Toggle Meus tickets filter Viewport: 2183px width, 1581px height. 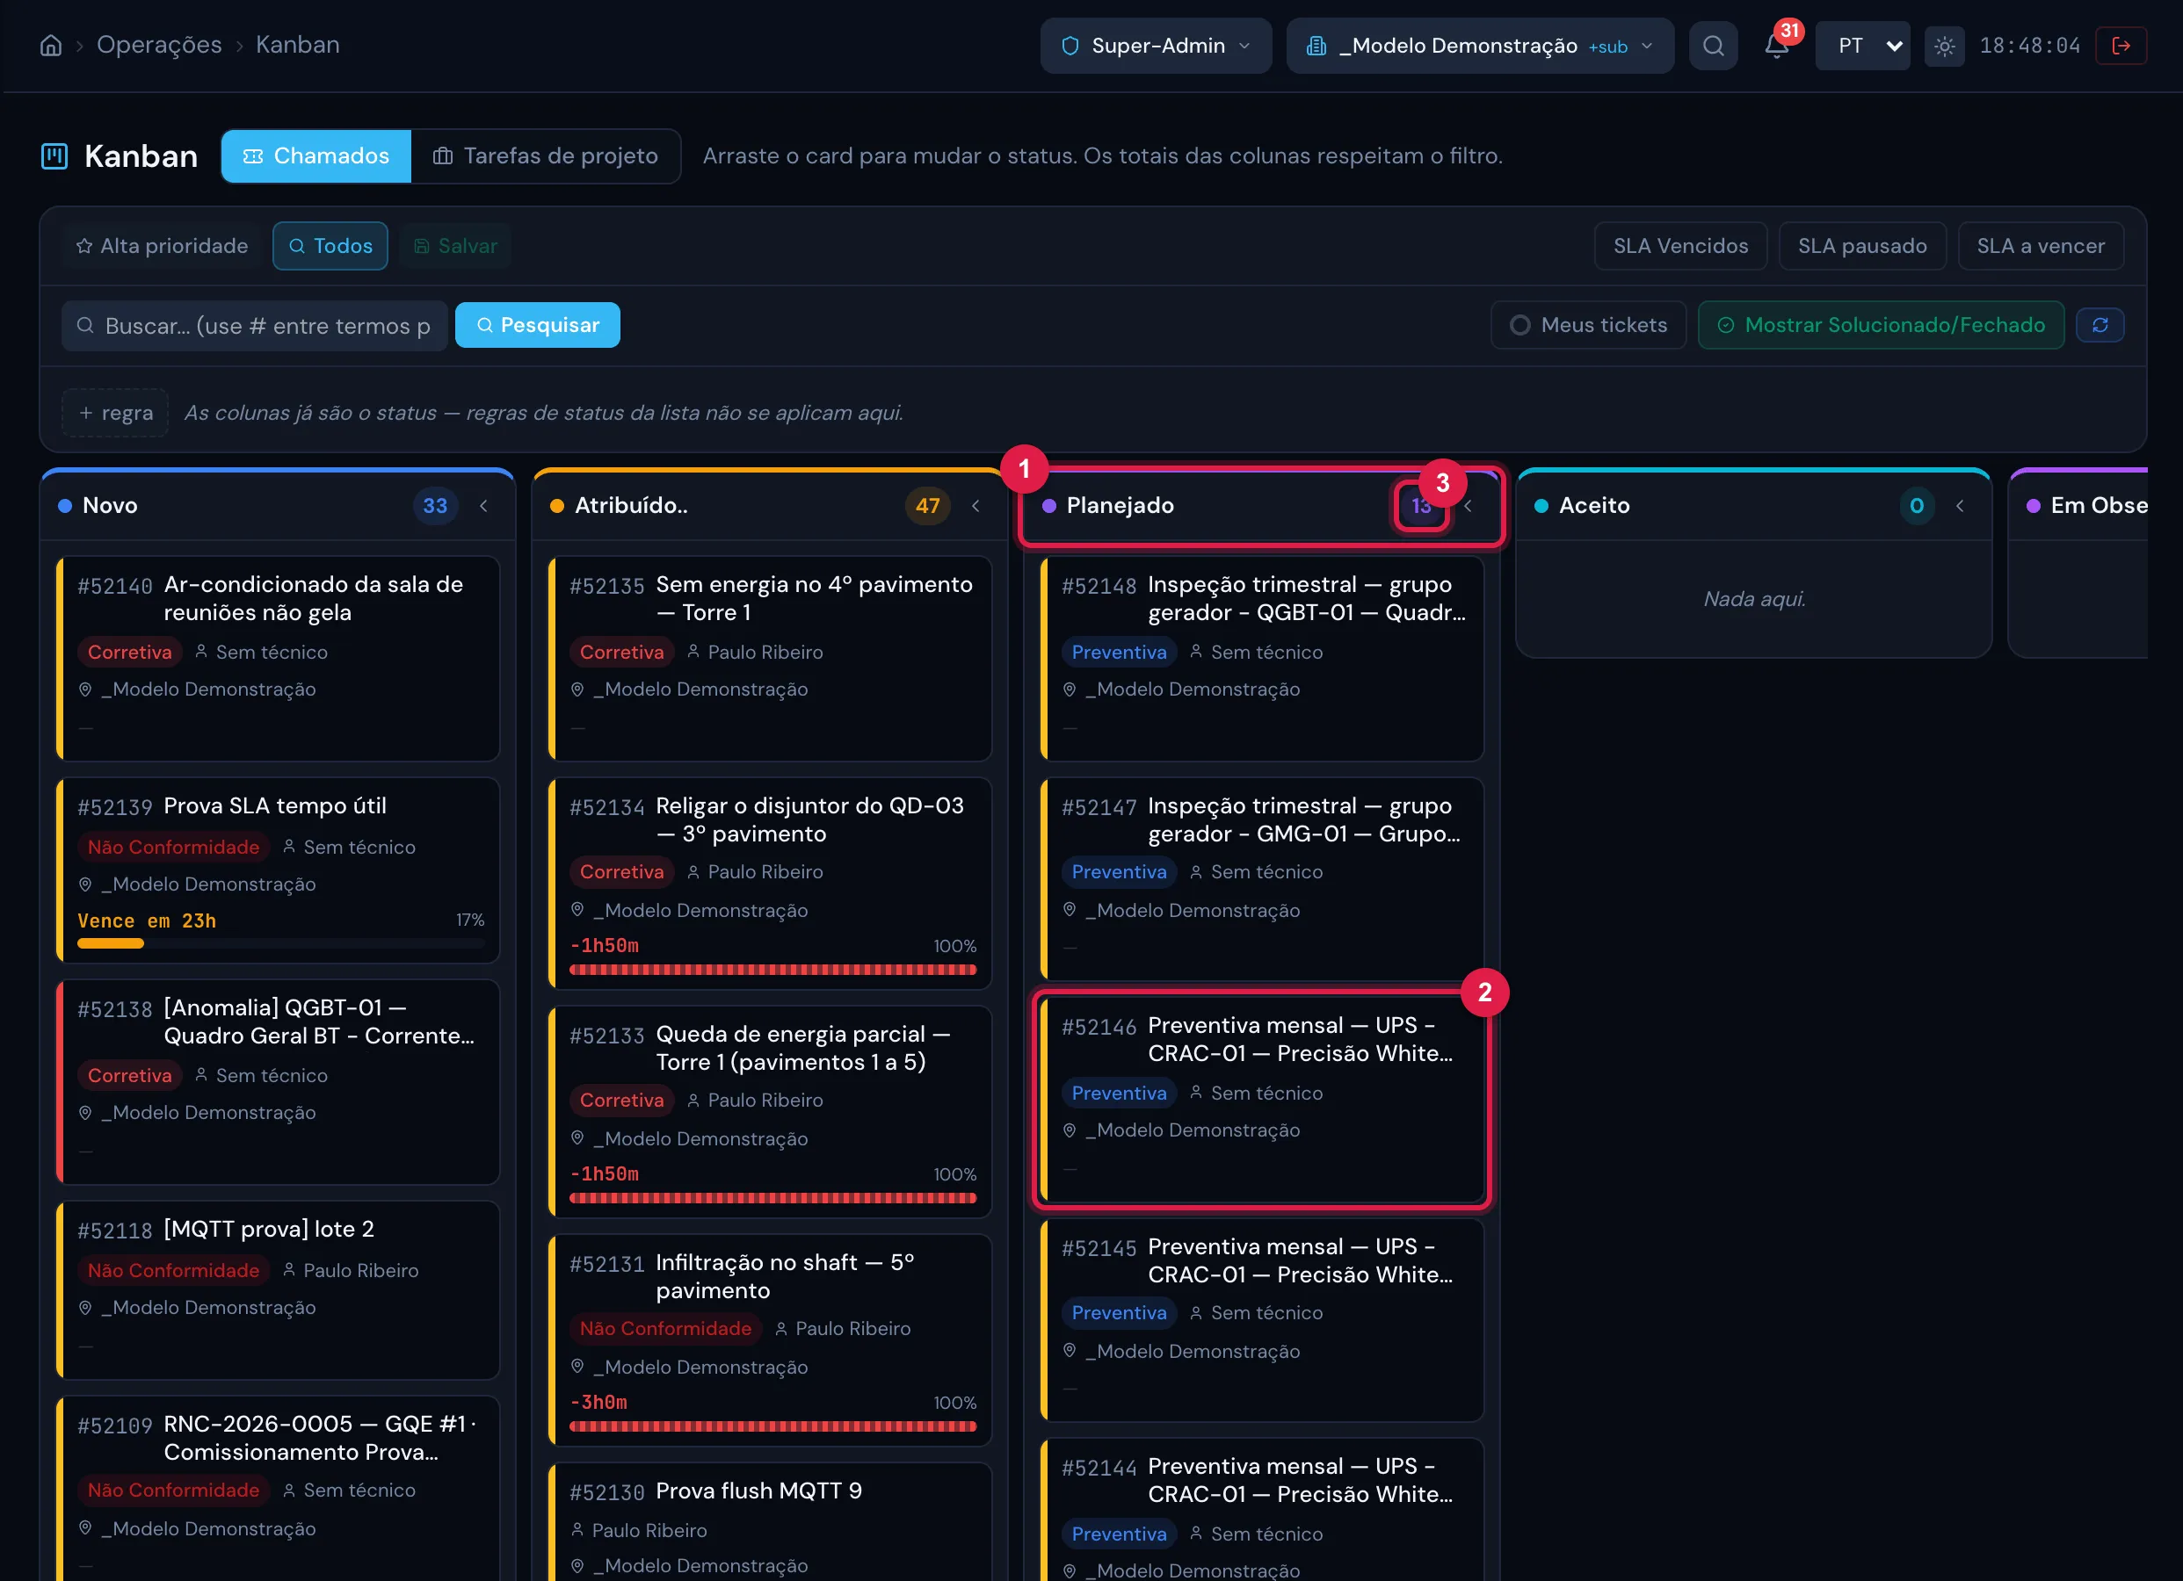point(1588,325)
